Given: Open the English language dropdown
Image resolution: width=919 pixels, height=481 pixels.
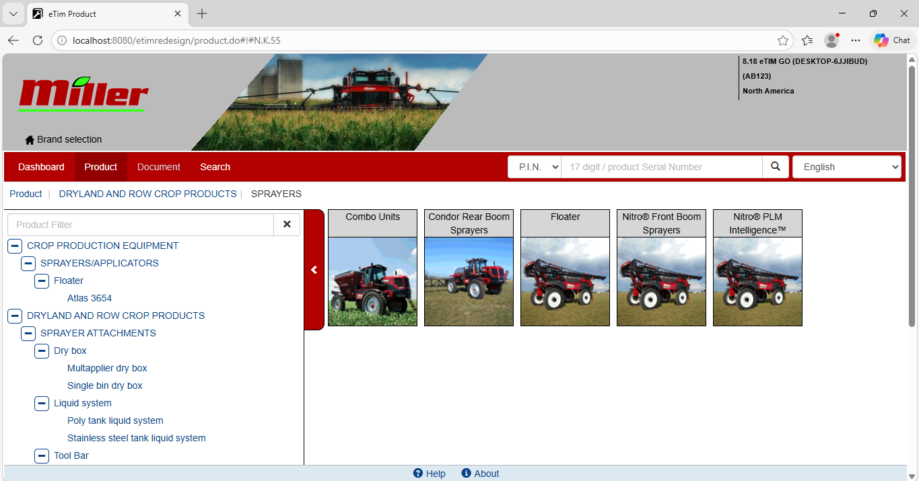Looking at the screenshot, I should click(x=847, y=167).
